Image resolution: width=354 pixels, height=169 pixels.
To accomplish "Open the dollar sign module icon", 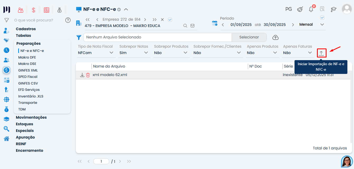I will click(34, 10).
